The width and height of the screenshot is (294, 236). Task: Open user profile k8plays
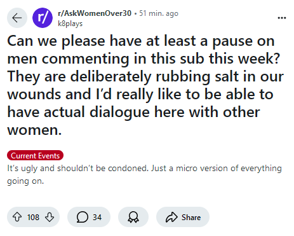point(70,24)
